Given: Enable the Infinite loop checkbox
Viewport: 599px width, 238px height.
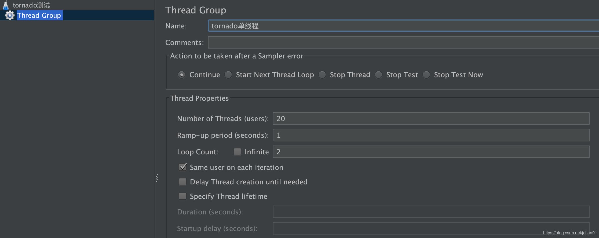Looking at the screenshot, I should [237, 152].
